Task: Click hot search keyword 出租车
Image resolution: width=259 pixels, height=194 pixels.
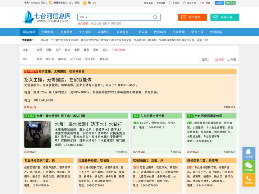Action: point(106,24)
